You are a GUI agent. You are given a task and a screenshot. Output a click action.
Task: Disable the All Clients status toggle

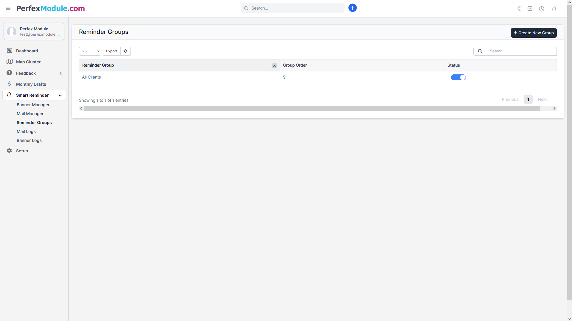click(x=458, y=77)
